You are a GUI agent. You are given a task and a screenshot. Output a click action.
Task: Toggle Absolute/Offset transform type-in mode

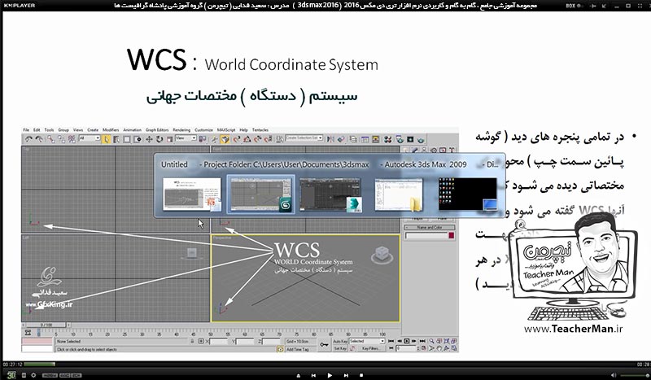pyautogui.click(x=201, y=341)
